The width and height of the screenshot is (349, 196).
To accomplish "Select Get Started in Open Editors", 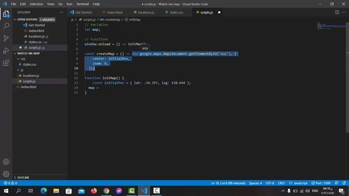I will pyautogui.click(x=37, y=25).
